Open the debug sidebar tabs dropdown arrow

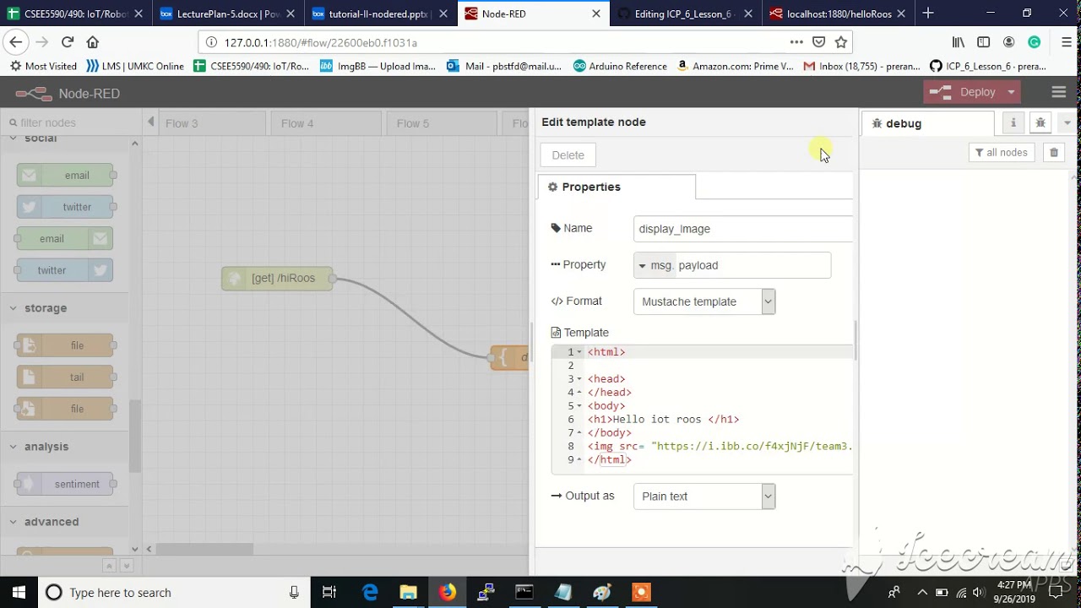1067,123
